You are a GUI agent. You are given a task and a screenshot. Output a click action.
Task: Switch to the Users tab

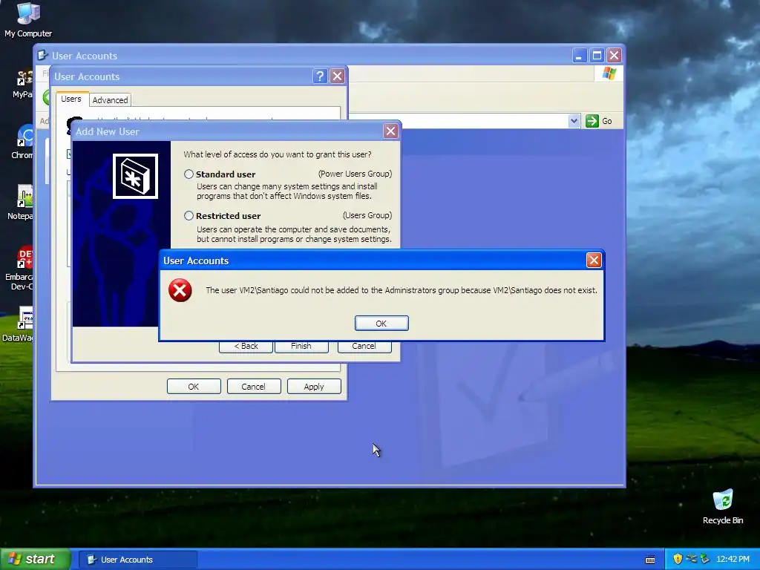71,99
